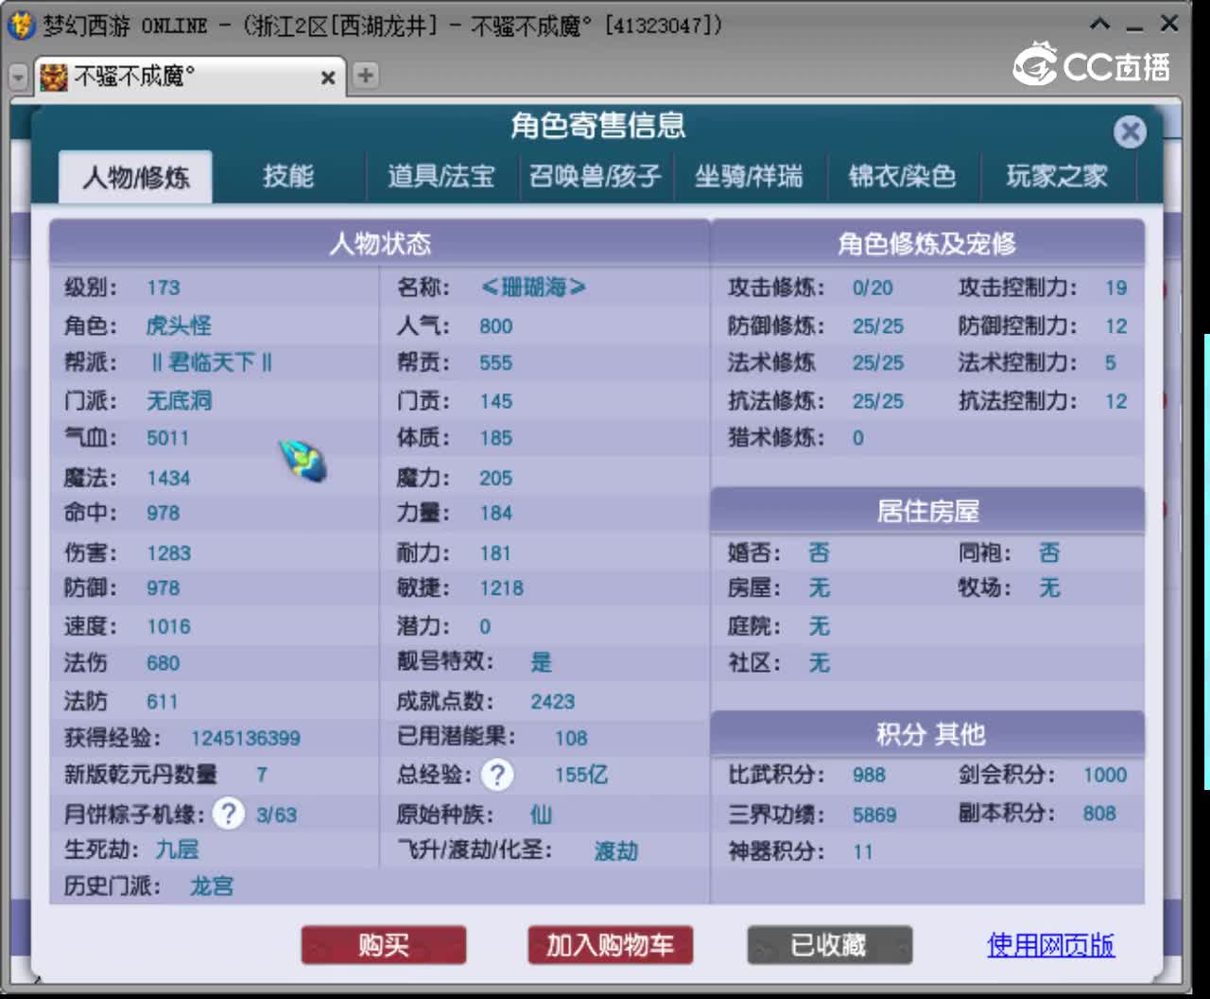The height and width of the screenshot is (999, 1210).
Task: Click the help icon beside 月饼粽子机缘
Action: [x=228, y=814]
